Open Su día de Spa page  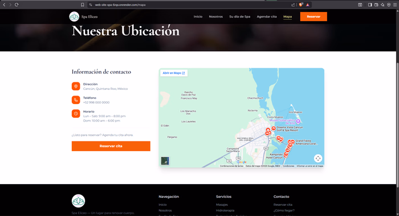pyautogui.click(x=240, y=16)
